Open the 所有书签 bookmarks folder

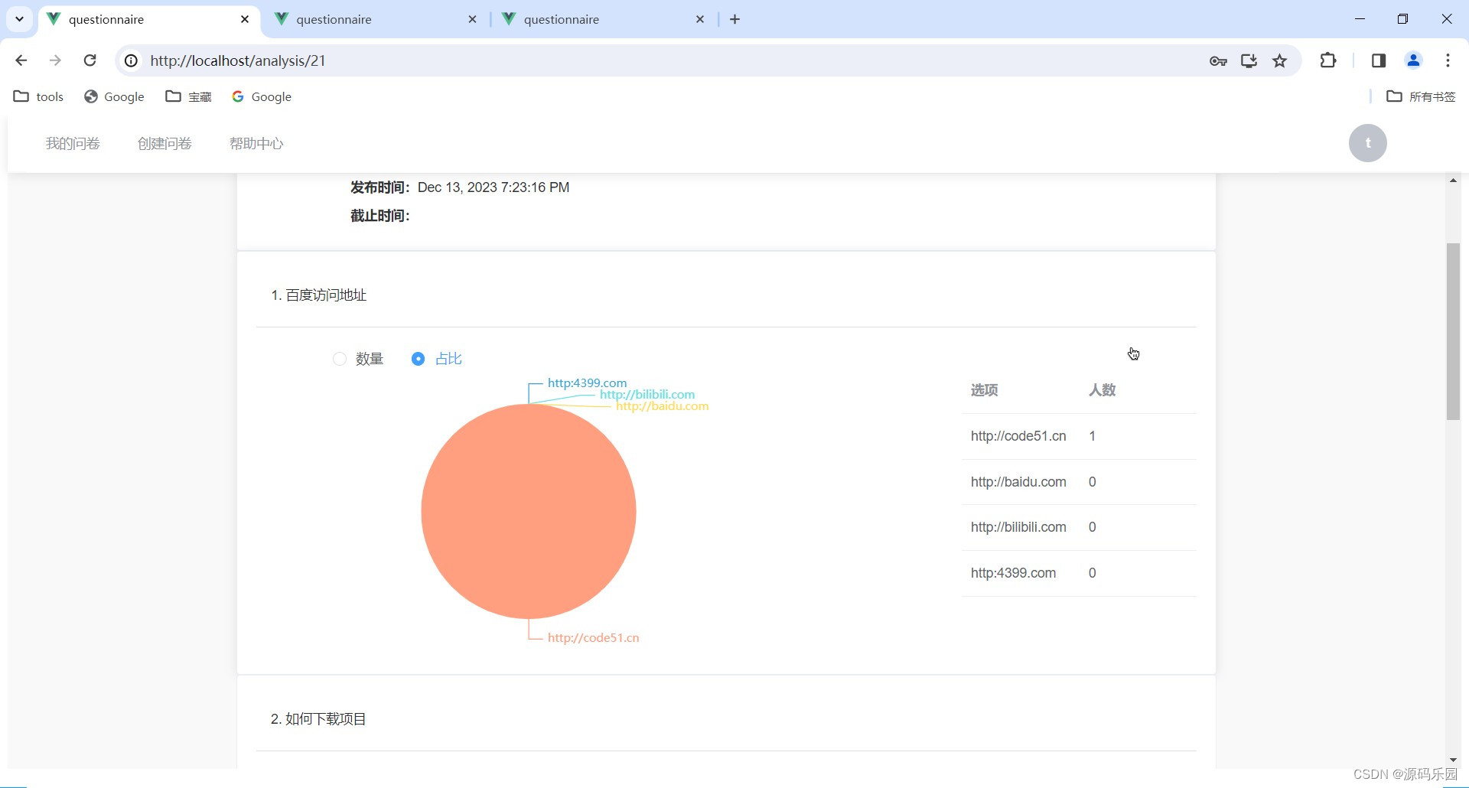1420,96
